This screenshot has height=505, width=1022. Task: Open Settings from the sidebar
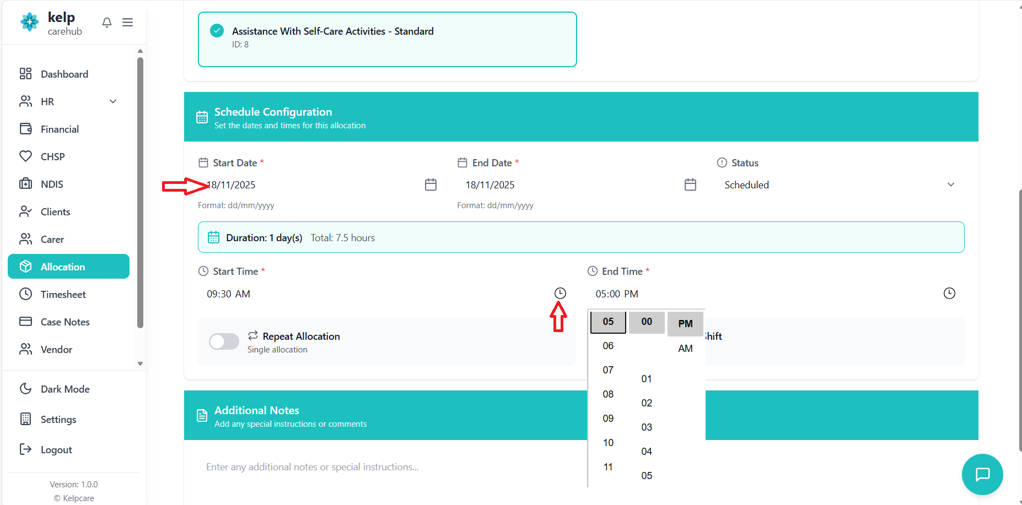point(58,420)
